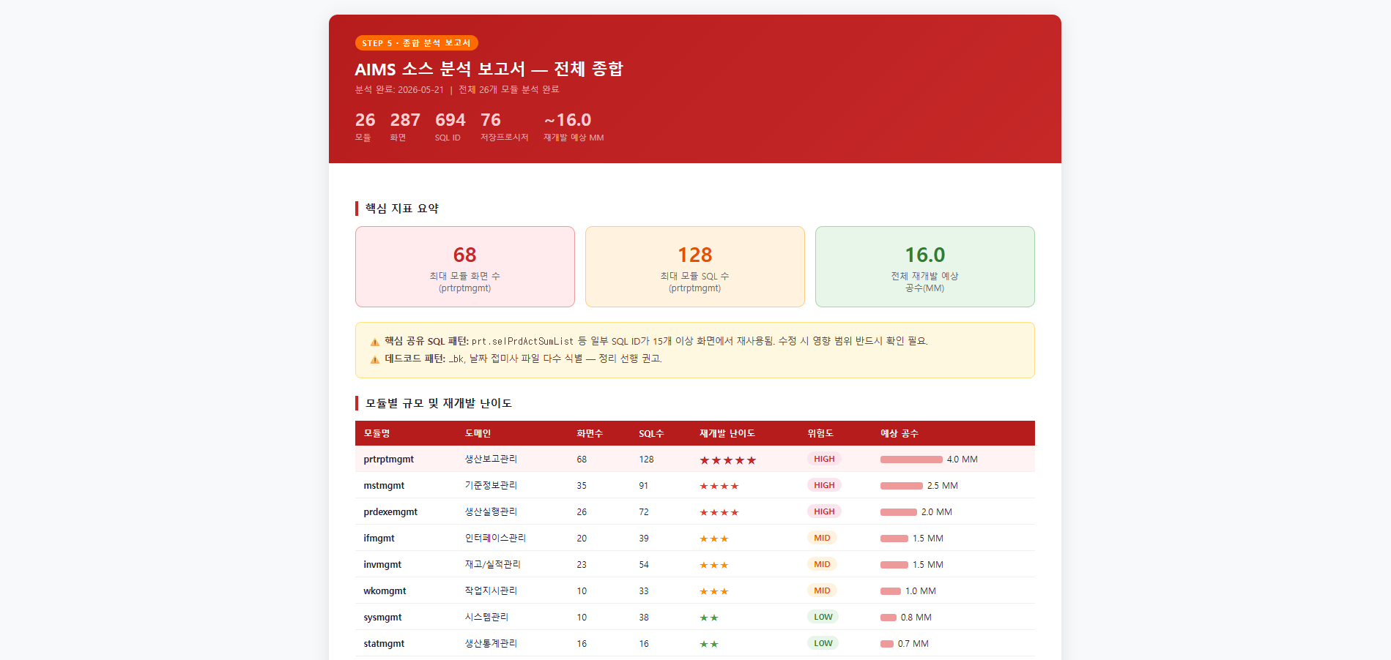Click the 위험도 column header
1391x660 pixels.
820,433
